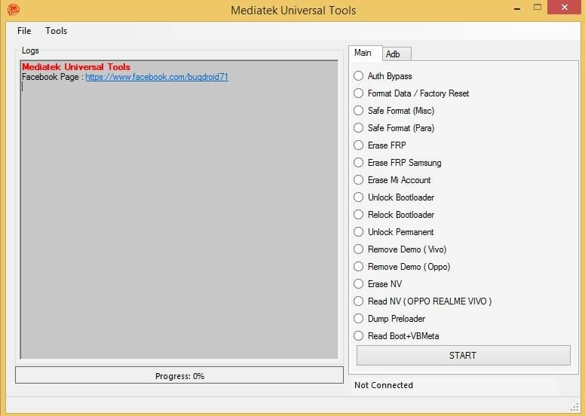This screenshot has height=416, width=585.
Task: Click the Mediatek Universal Tools app icon
Action: click(14, 10)
